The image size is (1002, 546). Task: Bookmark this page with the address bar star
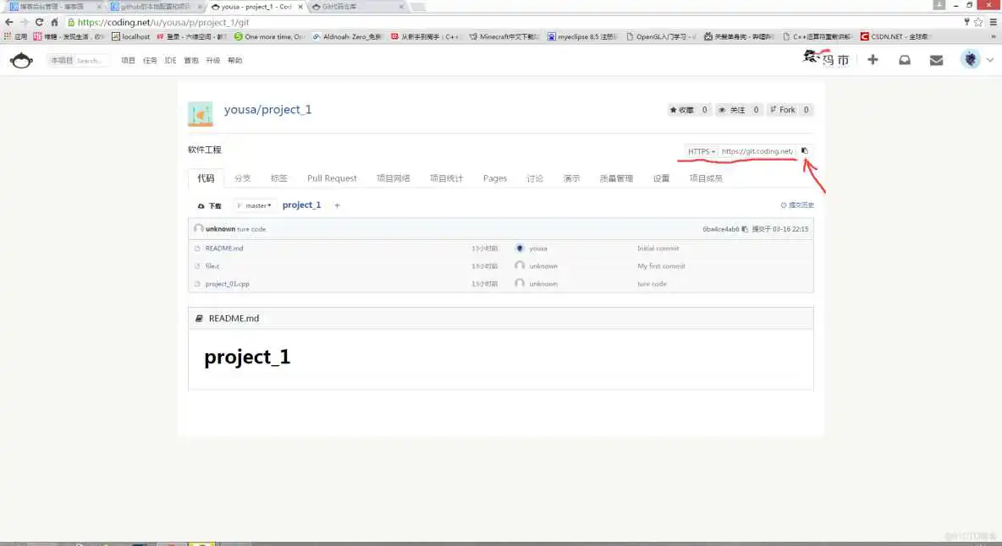point(978,22)
